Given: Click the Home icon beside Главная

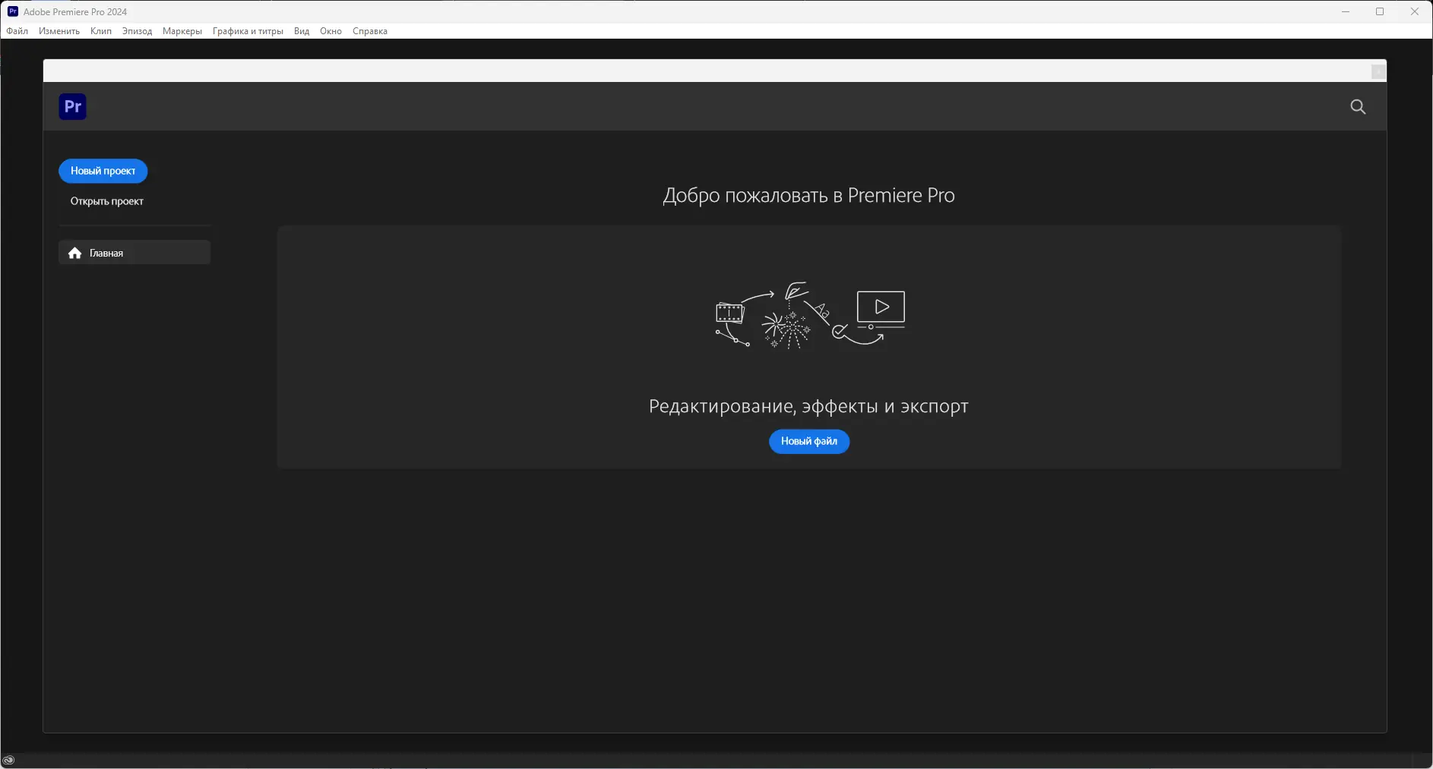Looking at the screenshot, I should pyautogui.click(x=74, y=253).
